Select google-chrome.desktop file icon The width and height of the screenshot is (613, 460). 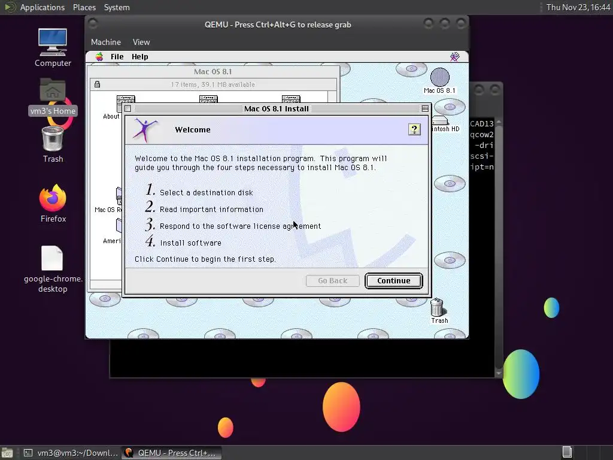(x=53, y=269)
